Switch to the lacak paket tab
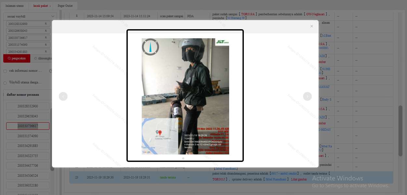Image resolution: width=407 pixels, height=195 pixels. pos(41,6)
